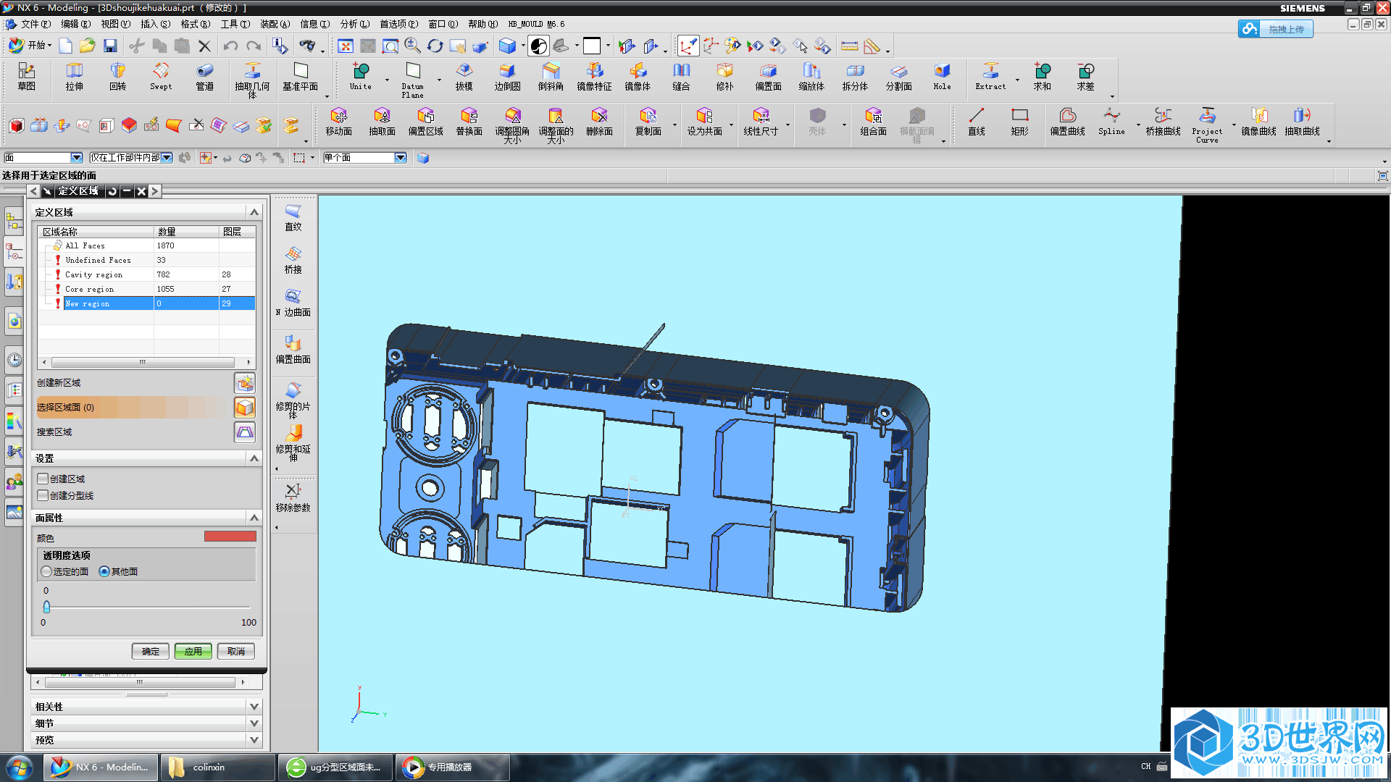The width and height of the screenshot is (1391, 782).
Task: Click the 创建新区域 create region icon
Action: click(245, 382)
